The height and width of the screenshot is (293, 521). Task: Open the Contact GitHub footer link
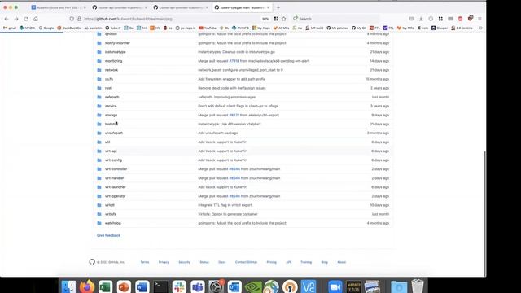(x=246, y=262)
